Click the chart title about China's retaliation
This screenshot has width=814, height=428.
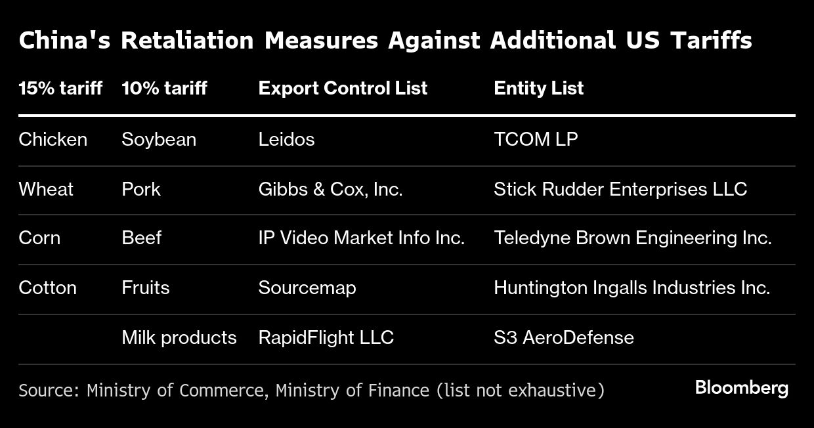385,41
